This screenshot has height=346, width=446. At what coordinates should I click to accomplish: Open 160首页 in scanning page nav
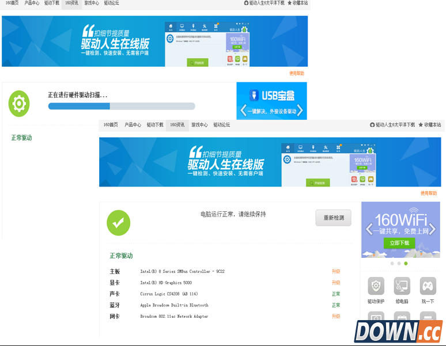[12, 3]
